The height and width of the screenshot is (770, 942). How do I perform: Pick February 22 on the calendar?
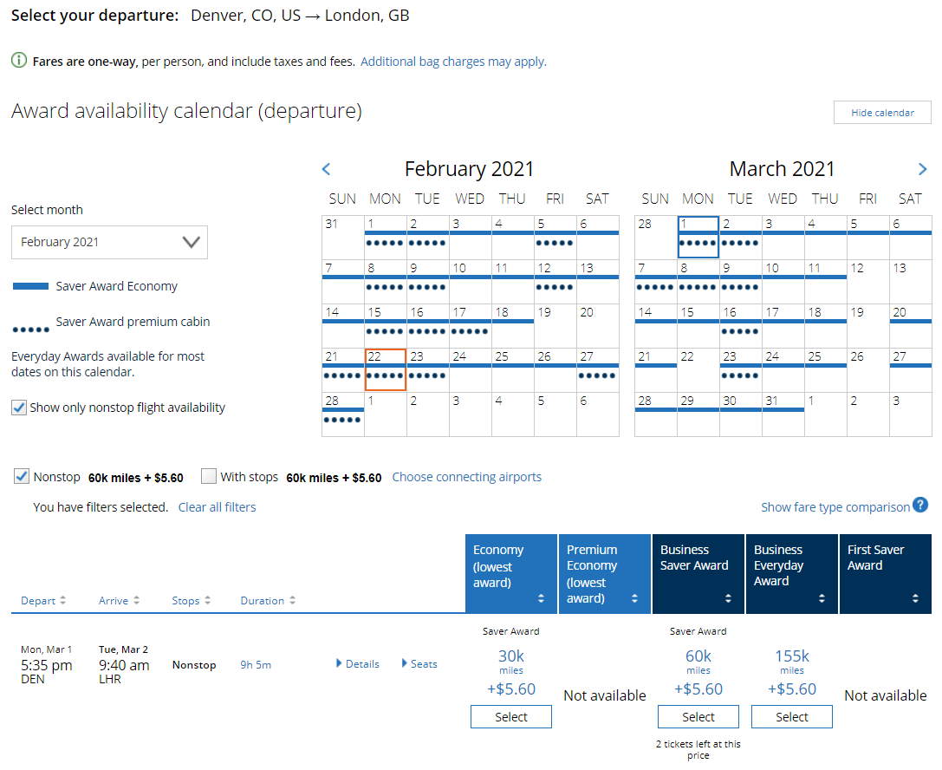point(386,369)
